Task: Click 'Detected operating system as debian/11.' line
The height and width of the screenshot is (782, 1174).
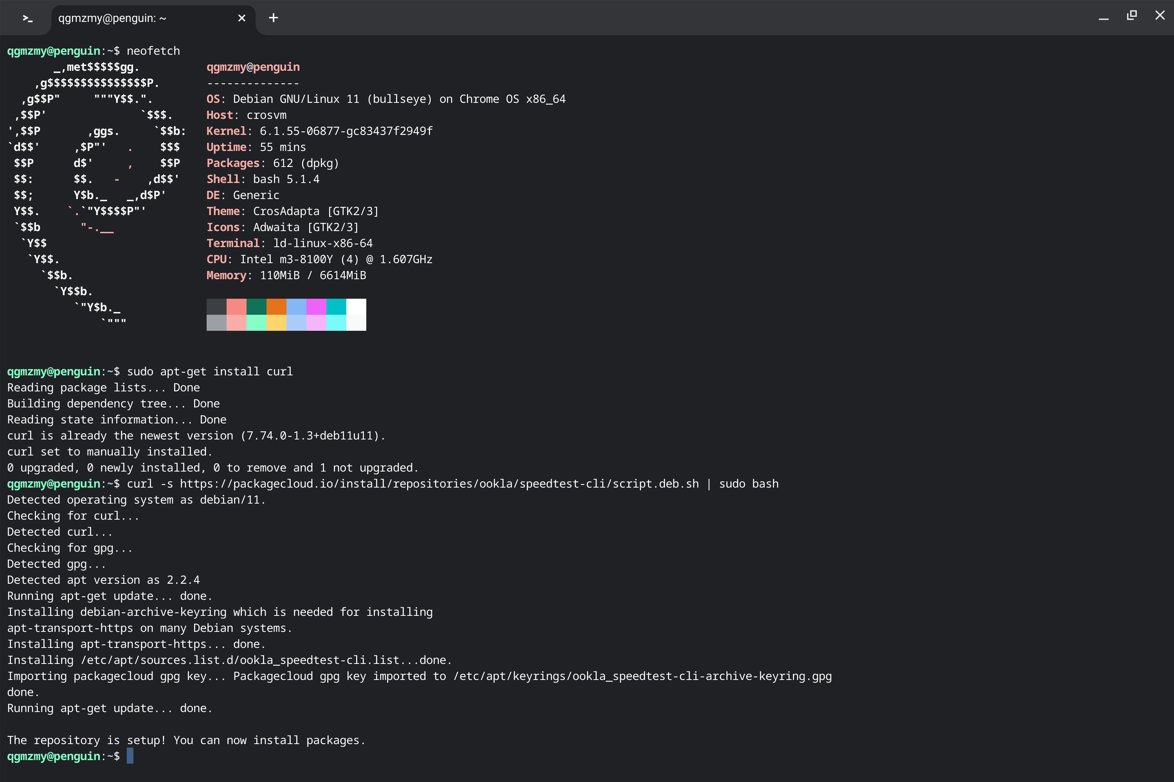Action: (x=136, y=500)
